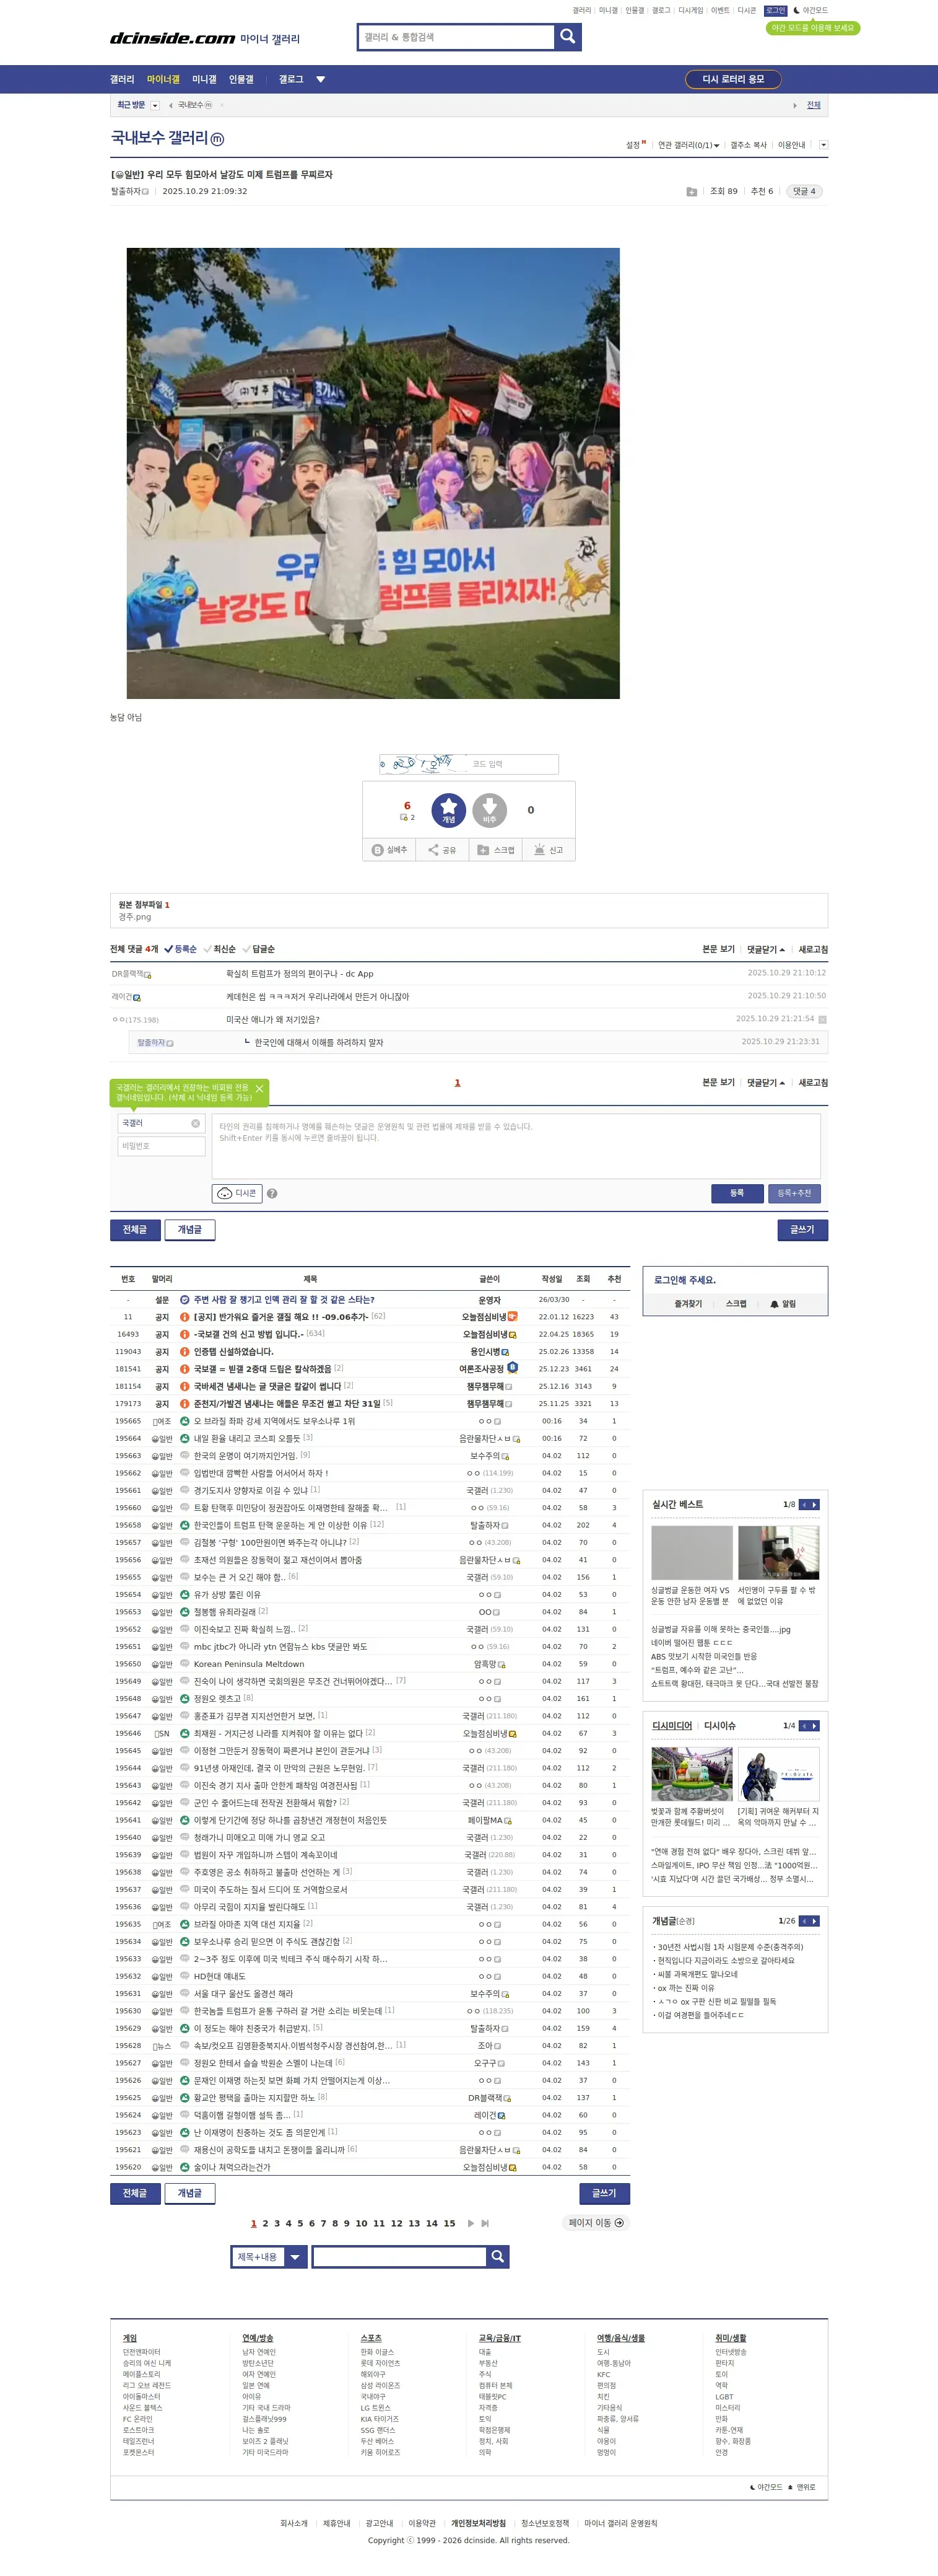Screen dimensions: 938x2576
Task: Expand the arrow next to 이용안내
Action: click(x=823, y=145)
